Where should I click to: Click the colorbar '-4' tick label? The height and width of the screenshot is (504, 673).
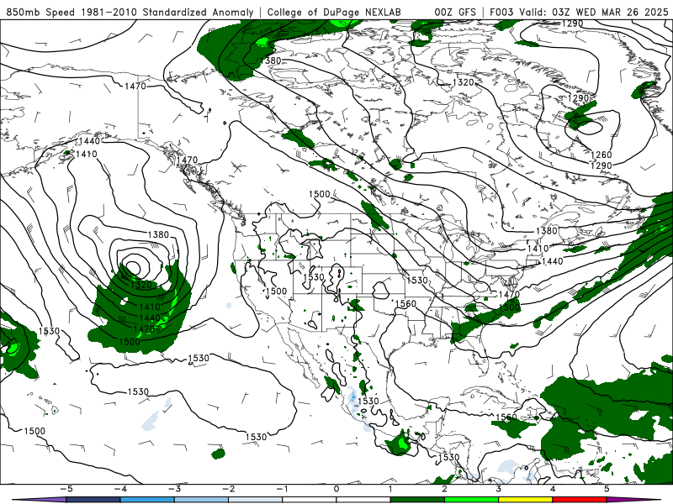[120, 489]
